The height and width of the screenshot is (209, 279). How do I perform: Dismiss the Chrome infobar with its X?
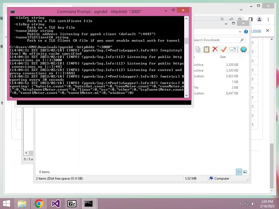click(268, 30)
